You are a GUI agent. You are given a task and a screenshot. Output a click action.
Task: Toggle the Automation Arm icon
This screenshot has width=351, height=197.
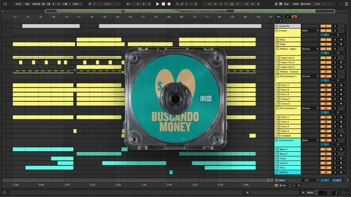click(182, 4)
